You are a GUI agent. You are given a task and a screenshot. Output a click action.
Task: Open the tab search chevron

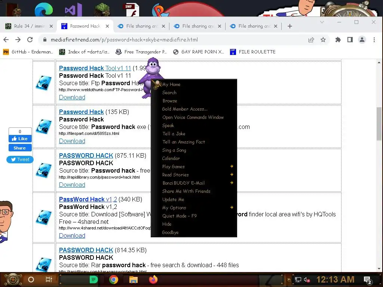[322, 22]
